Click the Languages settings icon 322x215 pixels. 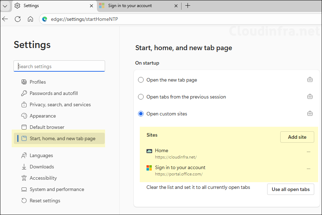tap(24, 155)
